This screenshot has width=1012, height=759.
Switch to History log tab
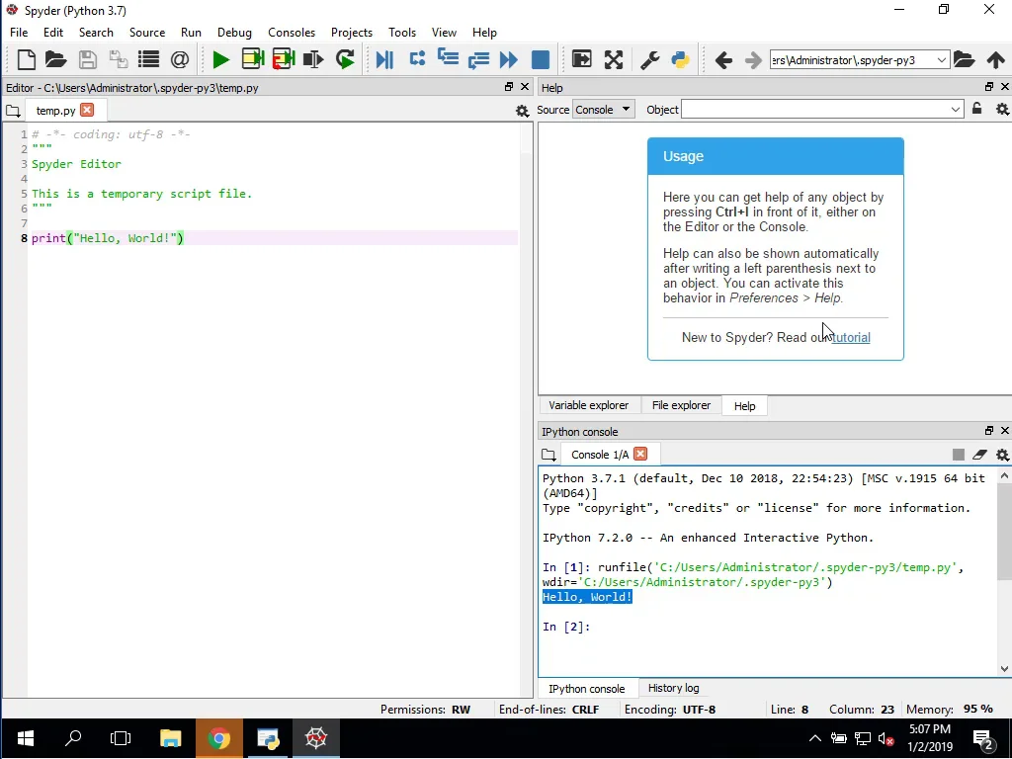(673, 688)
